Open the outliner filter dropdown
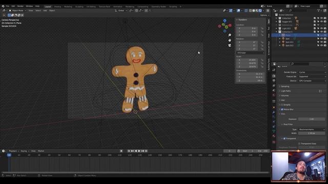Viewport: 328px width, 184px height. coord(319,10)
